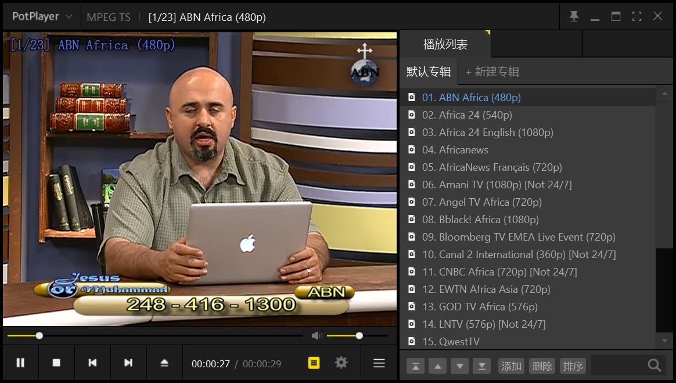Click the file icon beside Africanews

pos(412,150)
